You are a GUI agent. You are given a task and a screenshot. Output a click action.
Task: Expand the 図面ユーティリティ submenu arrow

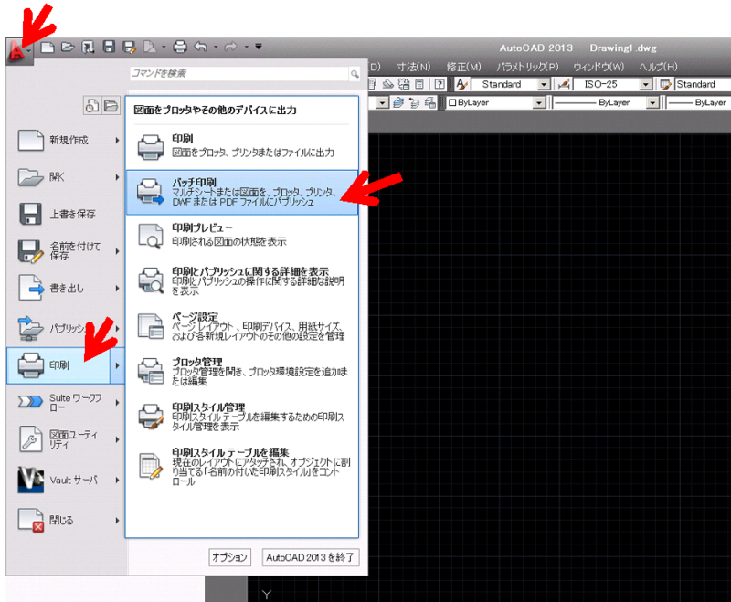click(118, 439)
